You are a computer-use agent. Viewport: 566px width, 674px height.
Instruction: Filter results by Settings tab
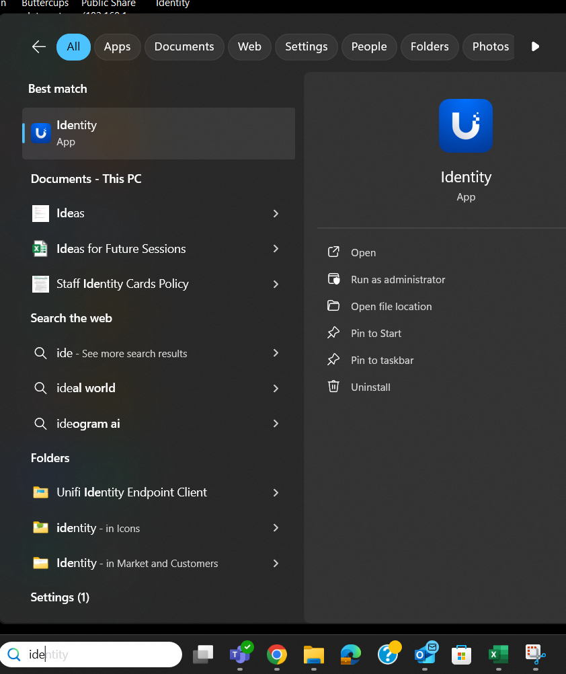pyautogui.click(x=306, y=46)
